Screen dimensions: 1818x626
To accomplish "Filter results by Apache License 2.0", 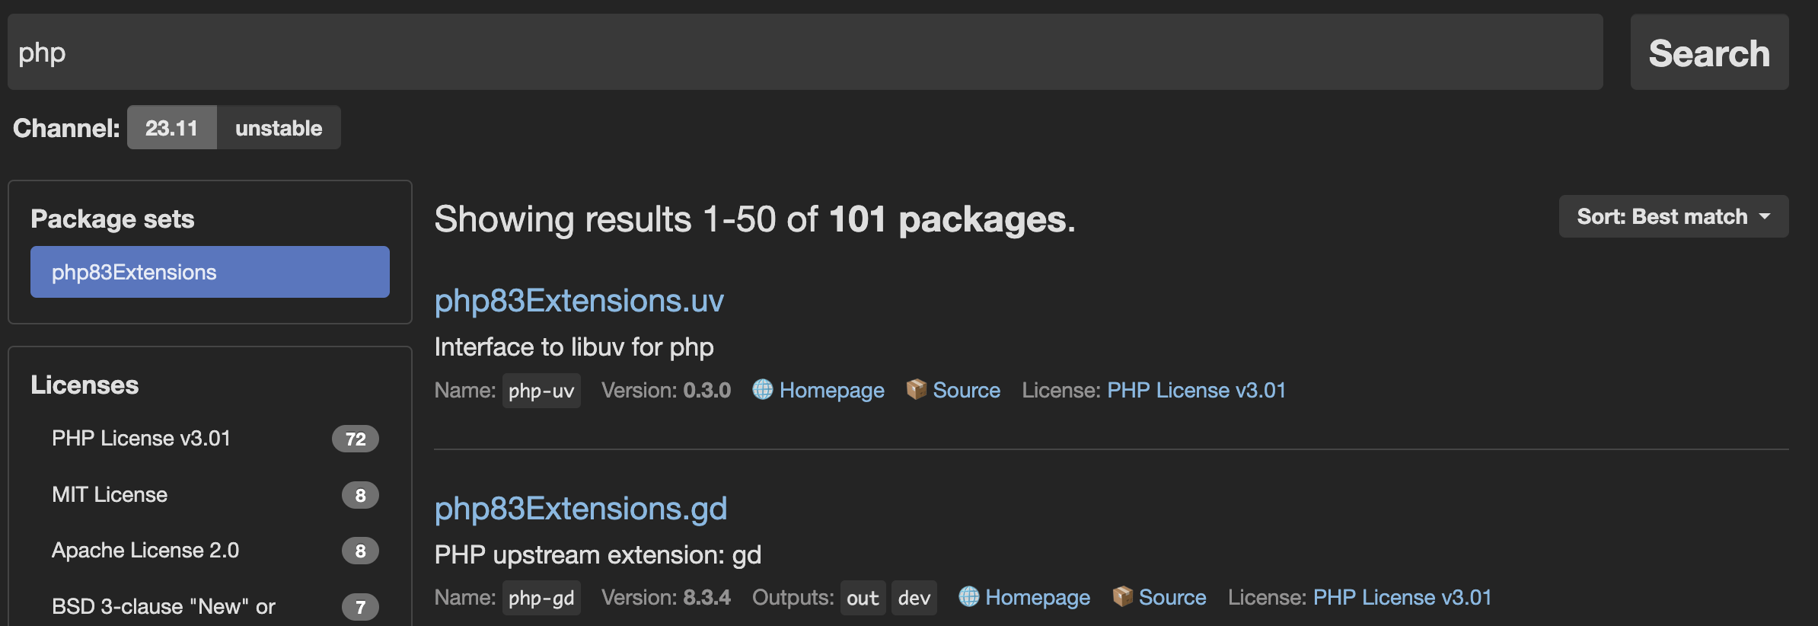I will tap(145, 550).
